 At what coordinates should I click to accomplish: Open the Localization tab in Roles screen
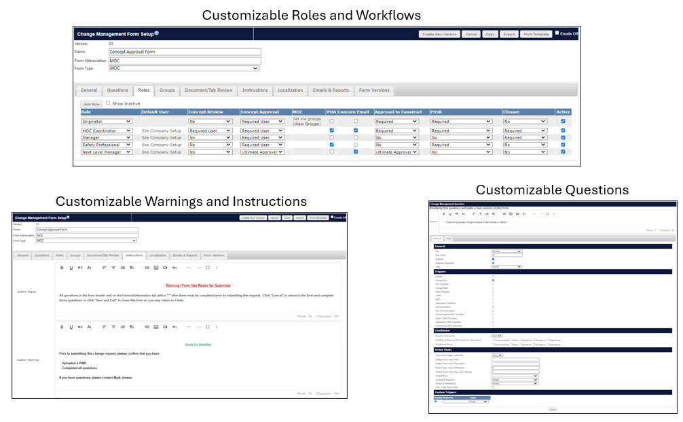point(290,90)
